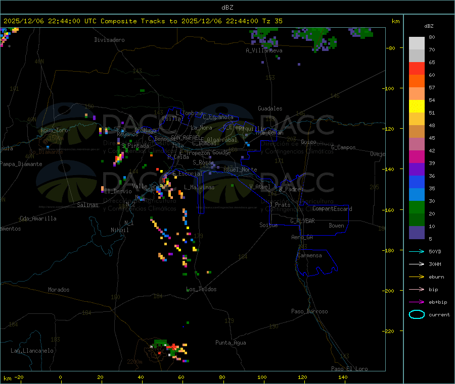The width and height of the screenshot is (455, 384).
Task: Click the 0 tick on horizontal axis
Action: tap(60, 377)
